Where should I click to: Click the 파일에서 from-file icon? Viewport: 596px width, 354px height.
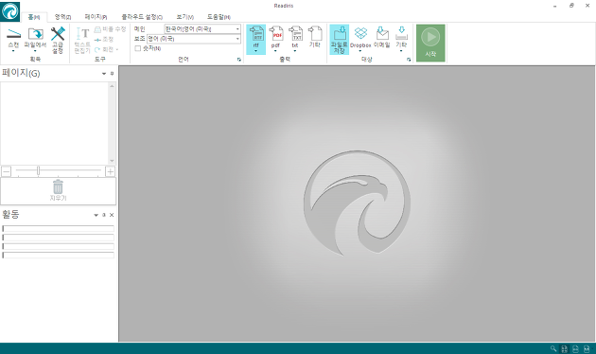tap(35, 34)
